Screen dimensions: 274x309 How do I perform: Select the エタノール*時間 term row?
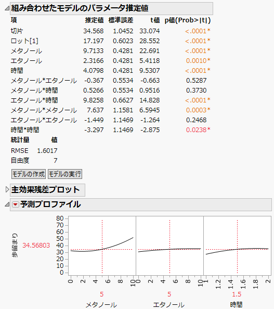click(111, 100)
